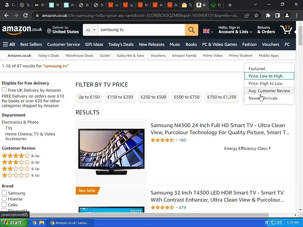Filter by 4 stars & Up
Viewport: 303px width, 227px height.
tap(20, 155)
